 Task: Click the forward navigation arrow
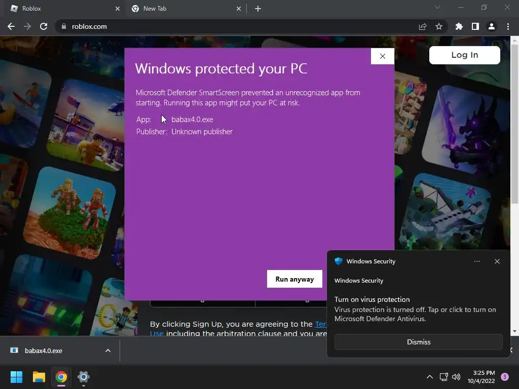(x=27, y=26)
